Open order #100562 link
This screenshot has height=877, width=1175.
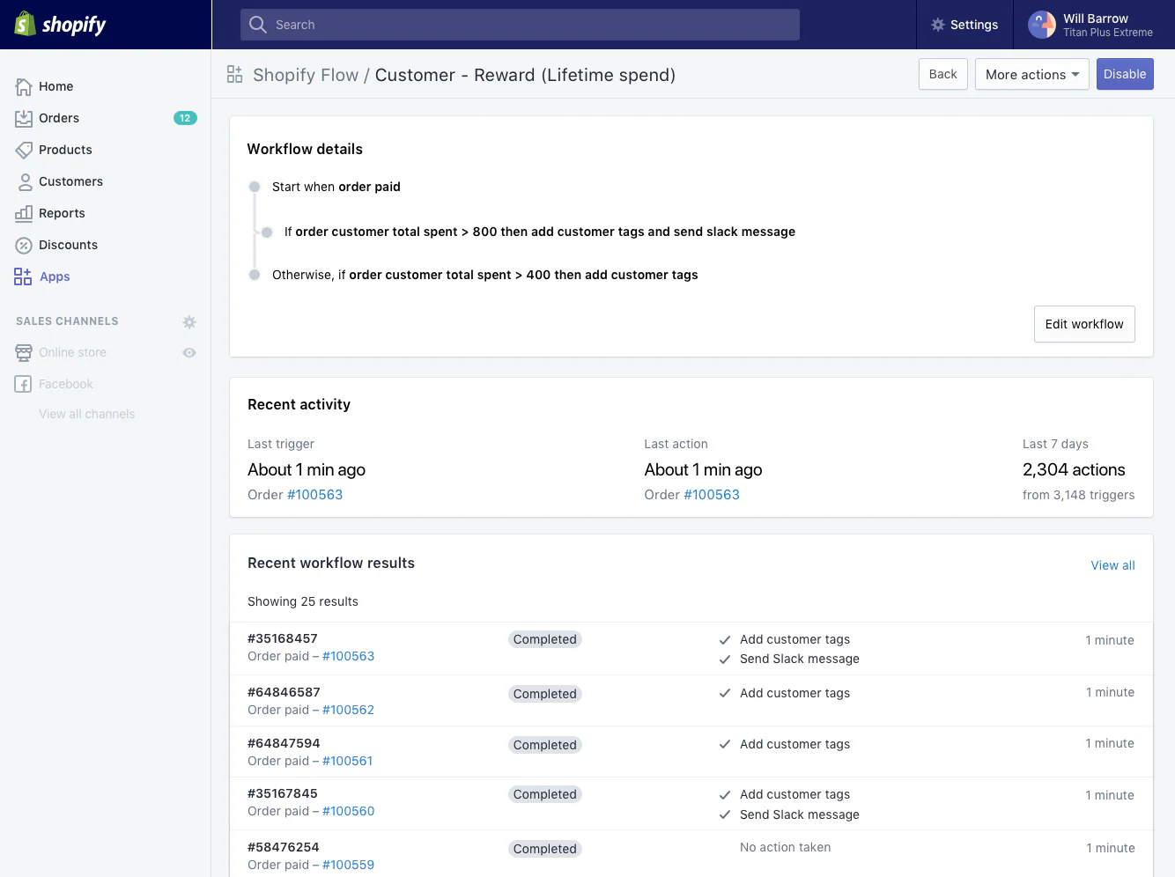tap(348, 710)
